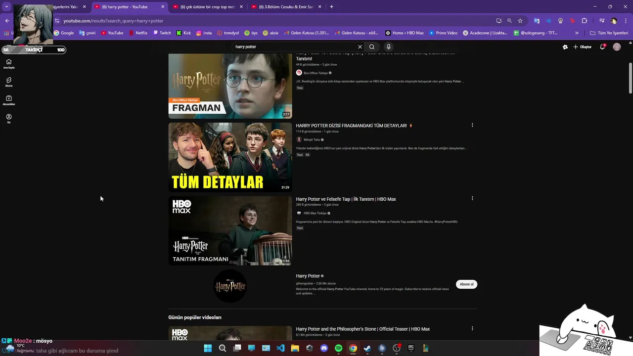Open Abonelikler subscriptions in the sidebar

[x=8, y=100]
